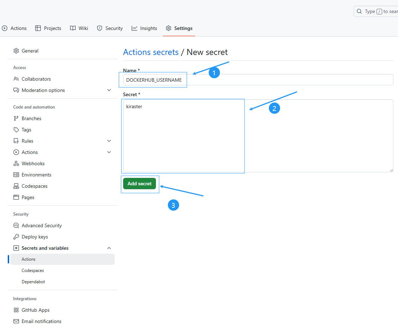Select the Settings tab
This screenshot has width=398, height=329.
pos(179,28)
